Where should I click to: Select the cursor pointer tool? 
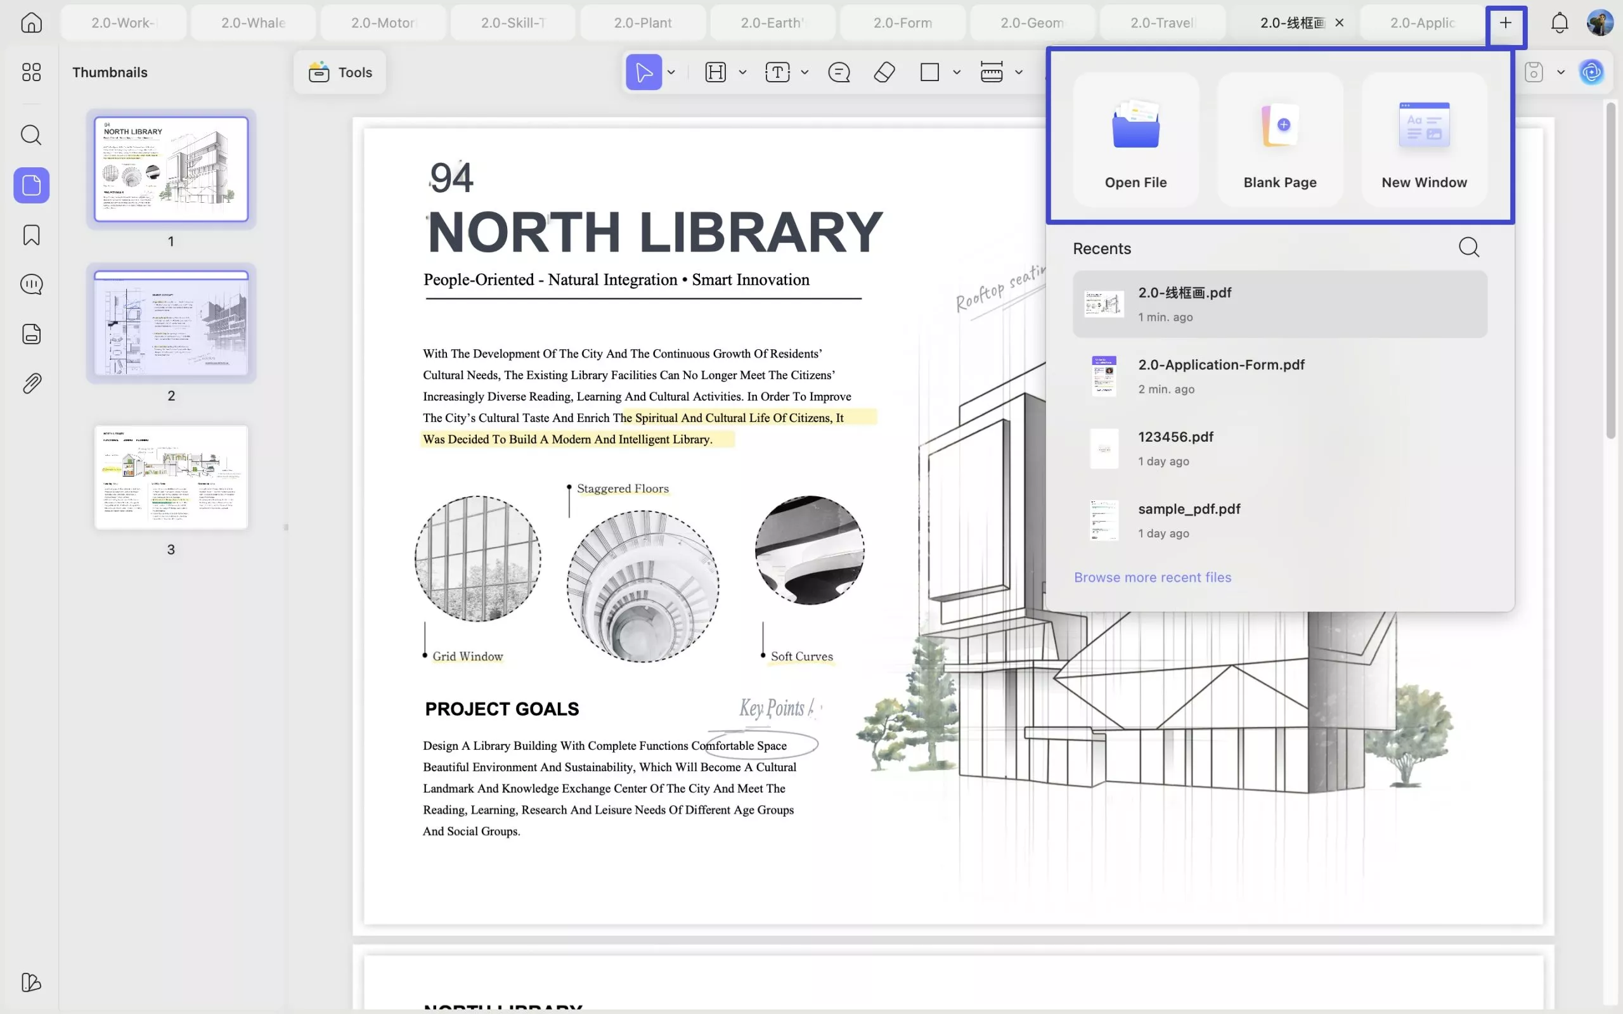pyautogui.click(x=643, y=72)
